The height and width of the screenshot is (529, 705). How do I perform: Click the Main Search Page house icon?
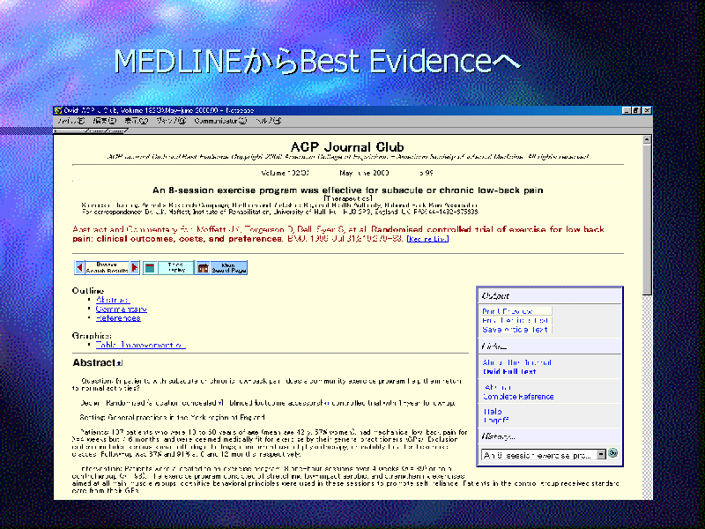coord(203,267)
